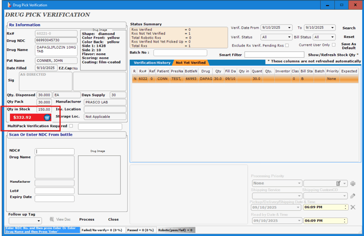Click the shopping cart icon beside $332.92
Viewport: 364px width, 236px height.
coord(47,118)
